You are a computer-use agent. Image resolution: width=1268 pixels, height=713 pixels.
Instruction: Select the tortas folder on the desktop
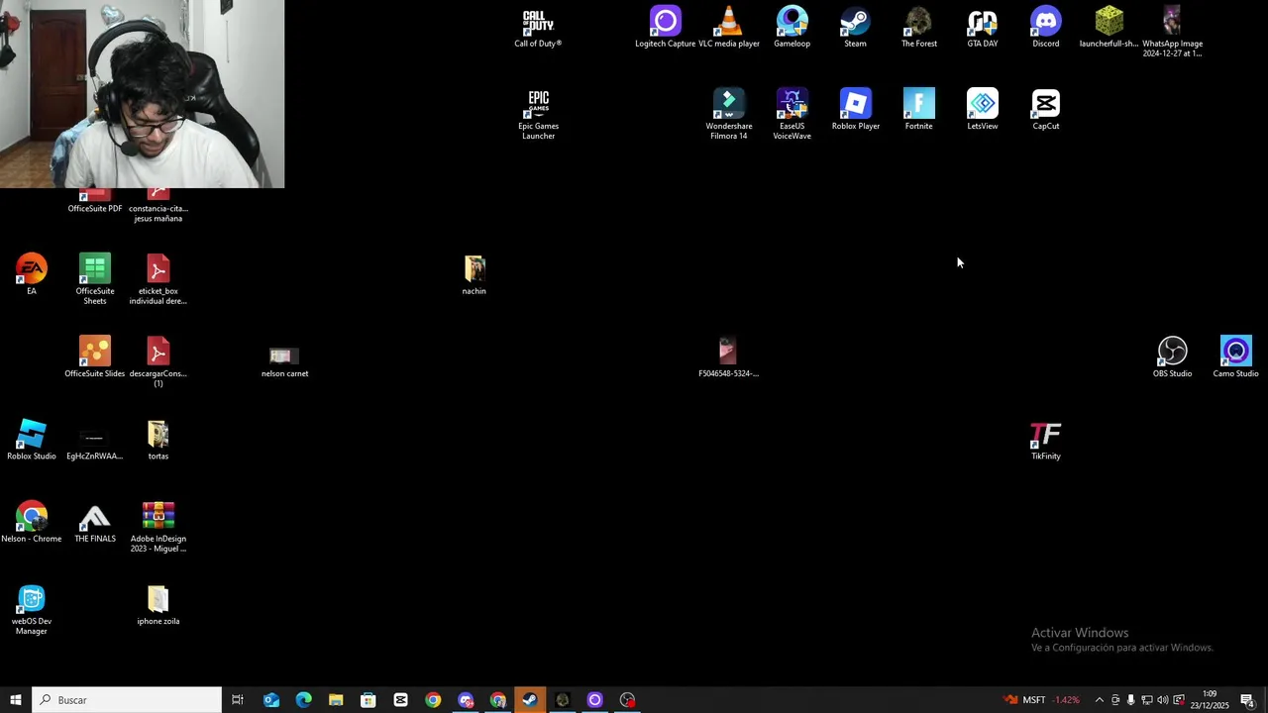click(158, 440)
